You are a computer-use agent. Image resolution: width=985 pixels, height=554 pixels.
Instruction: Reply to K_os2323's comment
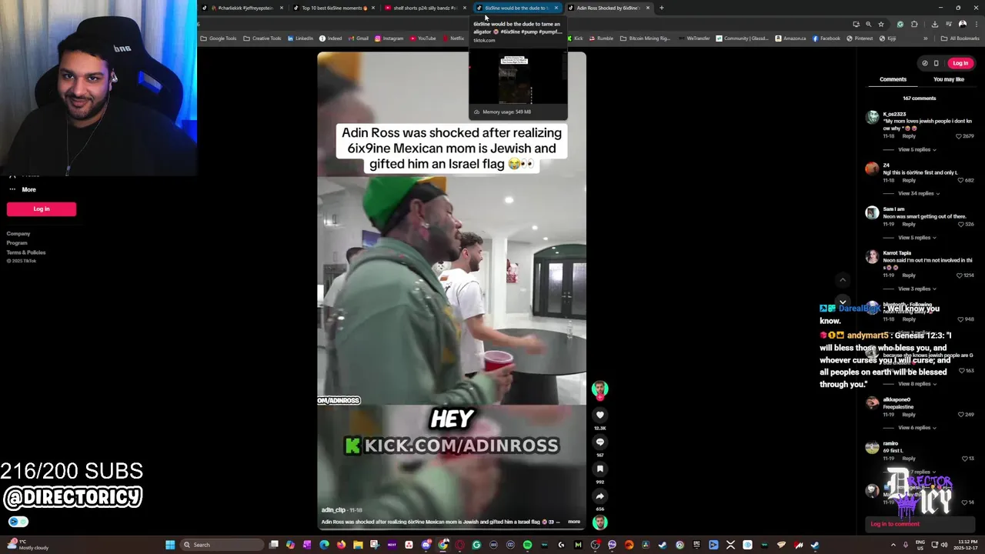[x=909, y=136]
